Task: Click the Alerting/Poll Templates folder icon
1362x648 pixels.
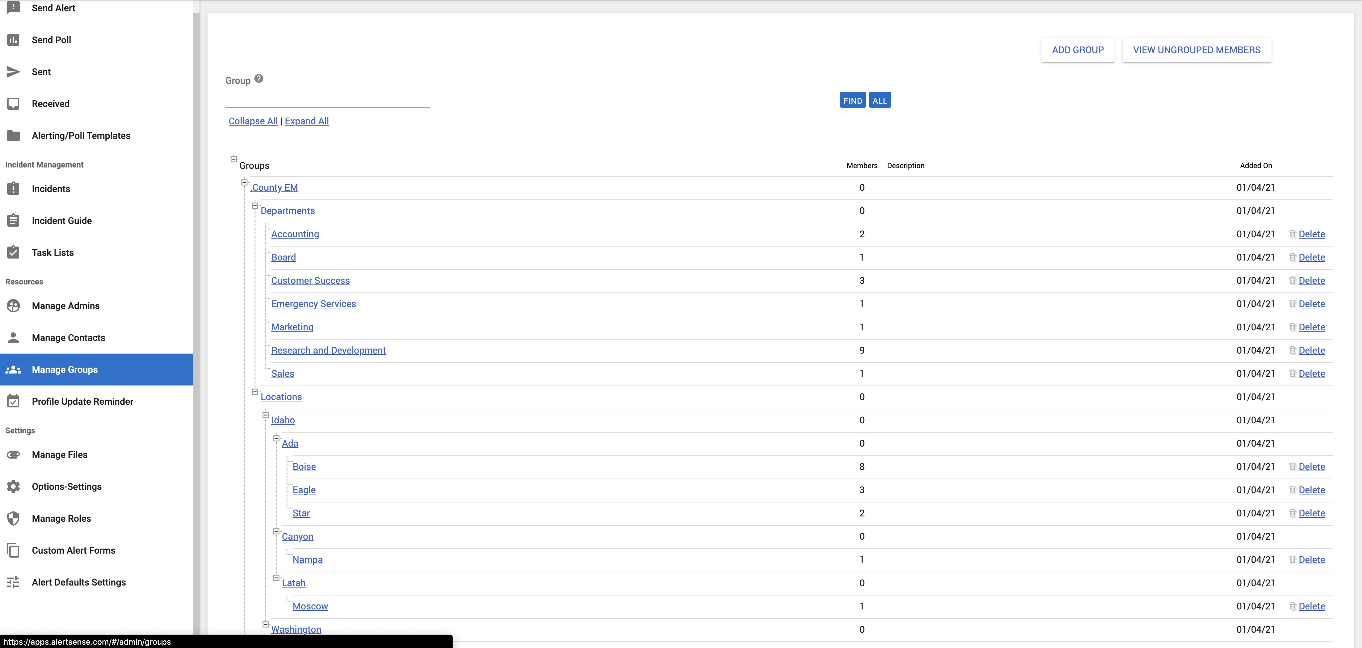Action: click(13, 135)
